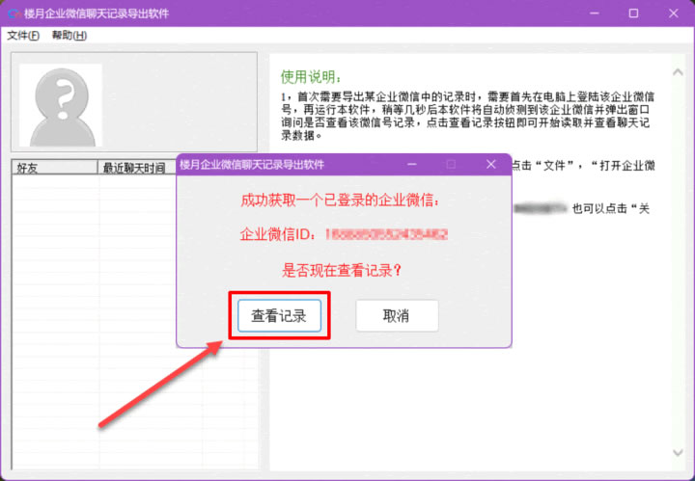Click the scroll down arrow in instructions panel
Viewport: 695px width, 481px height.
pyautogui.click(x=678, y=452)
